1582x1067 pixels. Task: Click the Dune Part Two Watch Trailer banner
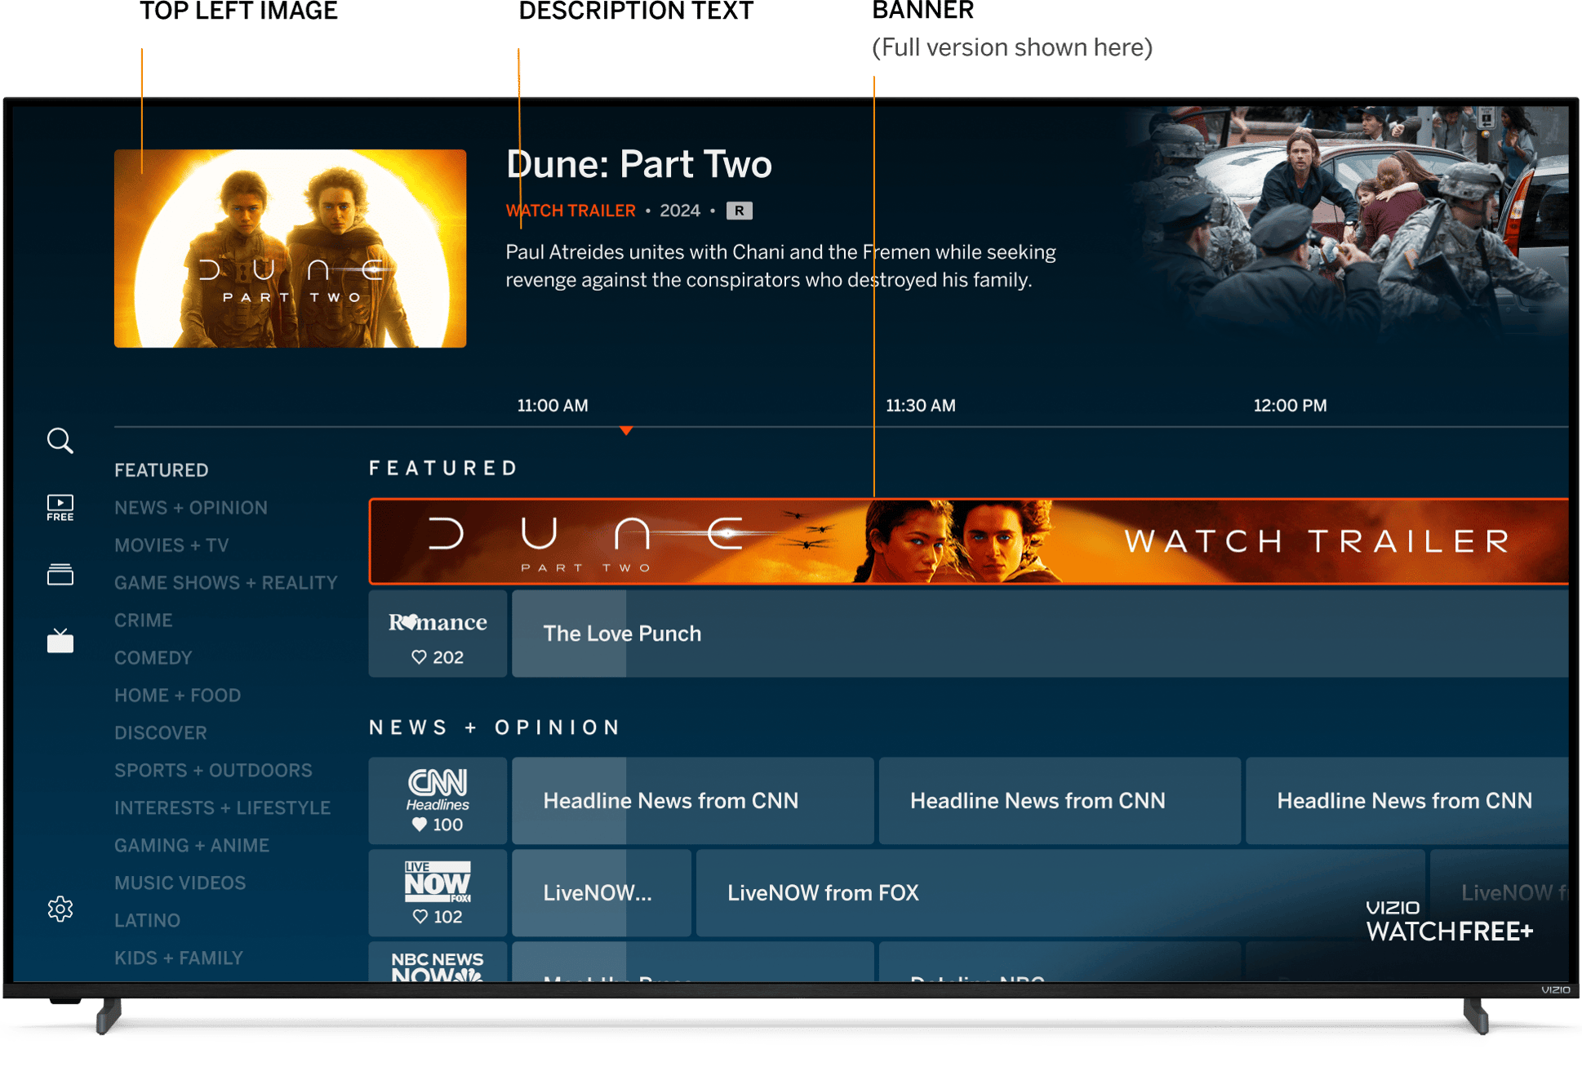coord(971,540)
